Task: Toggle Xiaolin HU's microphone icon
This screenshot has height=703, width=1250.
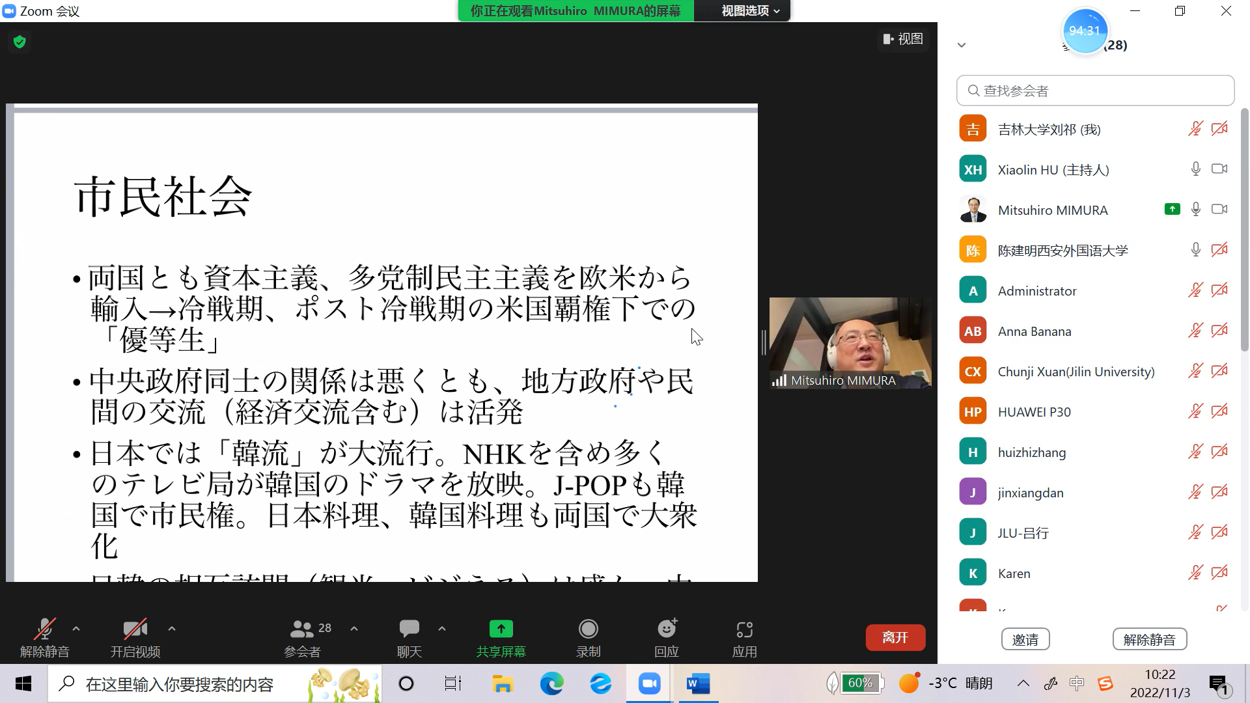Action: pos(1195,169)
